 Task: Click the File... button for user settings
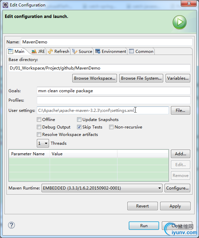coord(180,110)
